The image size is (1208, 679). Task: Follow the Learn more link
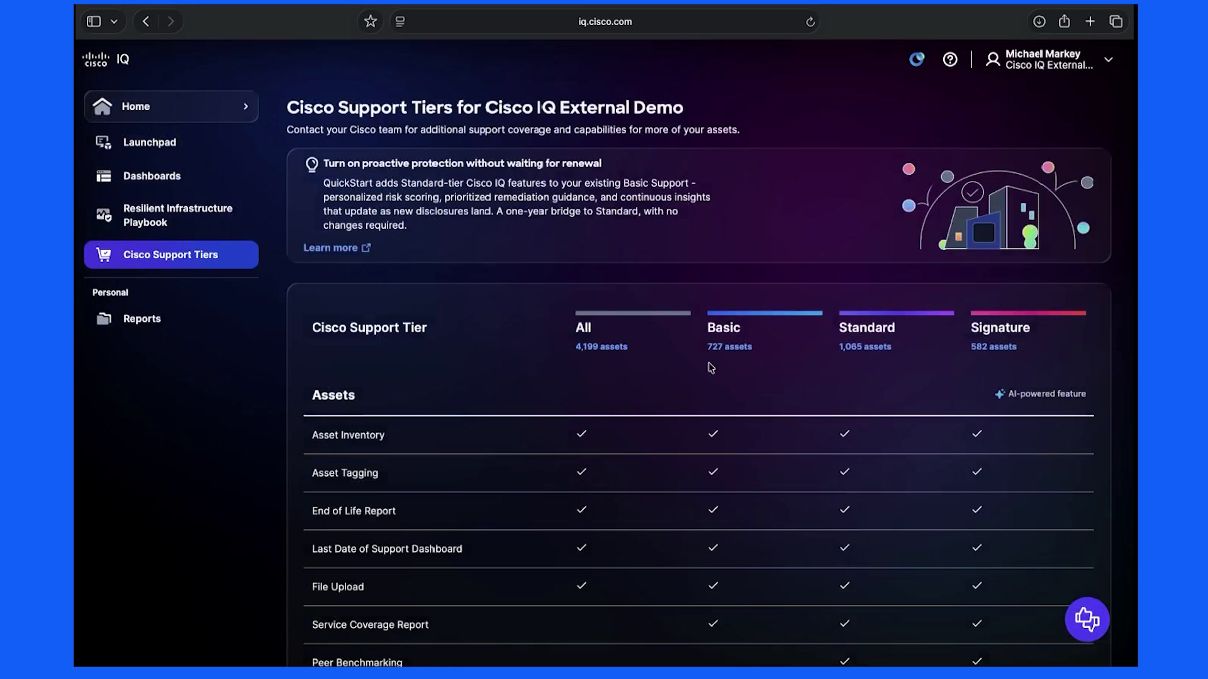tap(337, 248)
